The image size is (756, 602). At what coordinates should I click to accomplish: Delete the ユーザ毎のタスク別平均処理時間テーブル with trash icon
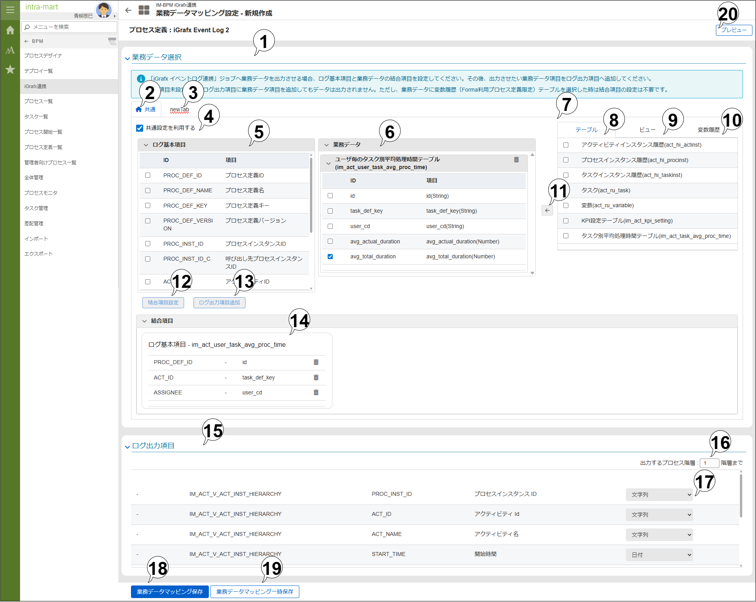click(x=516, y=160)
